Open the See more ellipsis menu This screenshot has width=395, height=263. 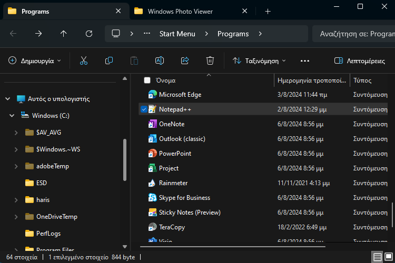pyautogui.click(x=305, y=61)
